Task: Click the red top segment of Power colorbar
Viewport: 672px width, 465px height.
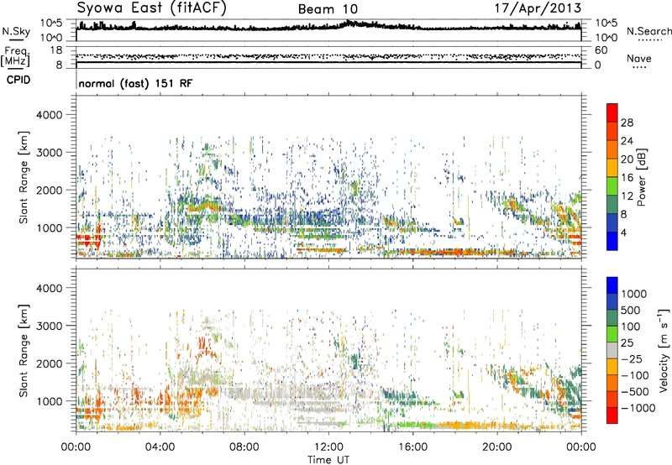Action: point(612,112)
